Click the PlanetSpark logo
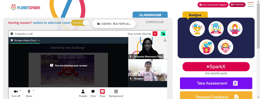This screenshot has height=99, width=260. tap(25, 7)
